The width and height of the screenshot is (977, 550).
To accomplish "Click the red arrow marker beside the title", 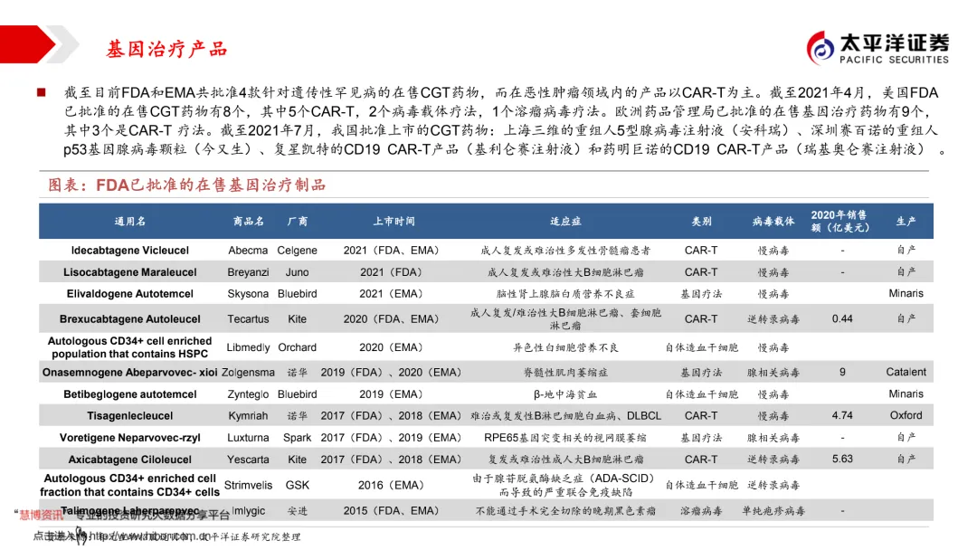I will (27, 44).
